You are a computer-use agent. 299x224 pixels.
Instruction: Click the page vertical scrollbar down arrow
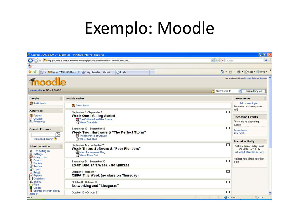(x=270, y=193)
